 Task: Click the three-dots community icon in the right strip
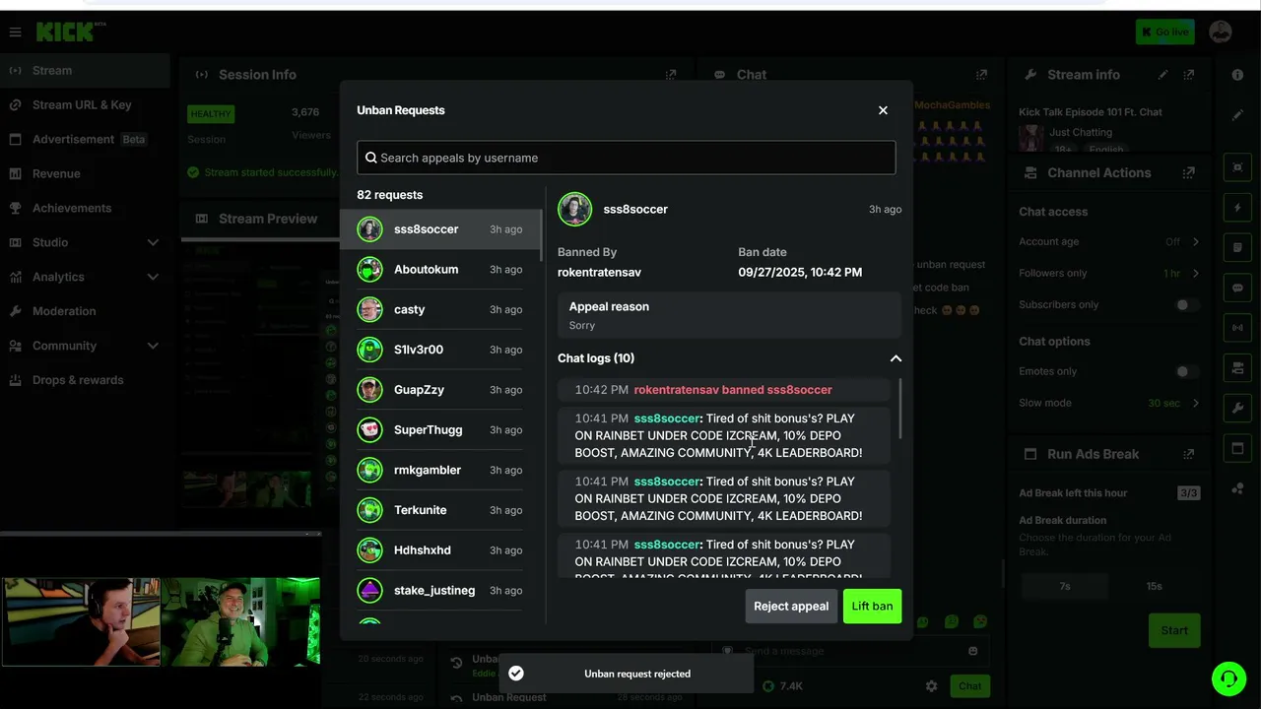pos(1238,489)
